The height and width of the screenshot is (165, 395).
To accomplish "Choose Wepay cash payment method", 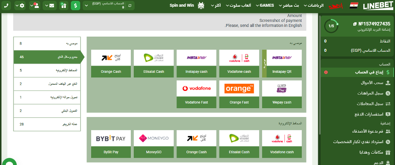I will [x=282, y=94].
